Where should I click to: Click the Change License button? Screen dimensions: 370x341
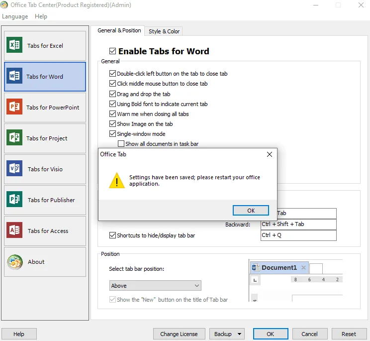point(179,334)
